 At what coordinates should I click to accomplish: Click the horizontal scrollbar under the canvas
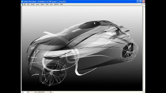coord(98,92)
